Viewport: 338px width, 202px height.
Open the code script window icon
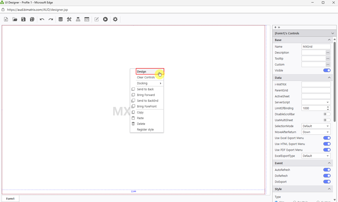(x=87, y=19)
